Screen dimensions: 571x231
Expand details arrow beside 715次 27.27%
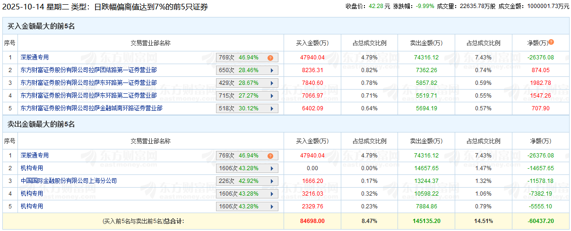272,96
